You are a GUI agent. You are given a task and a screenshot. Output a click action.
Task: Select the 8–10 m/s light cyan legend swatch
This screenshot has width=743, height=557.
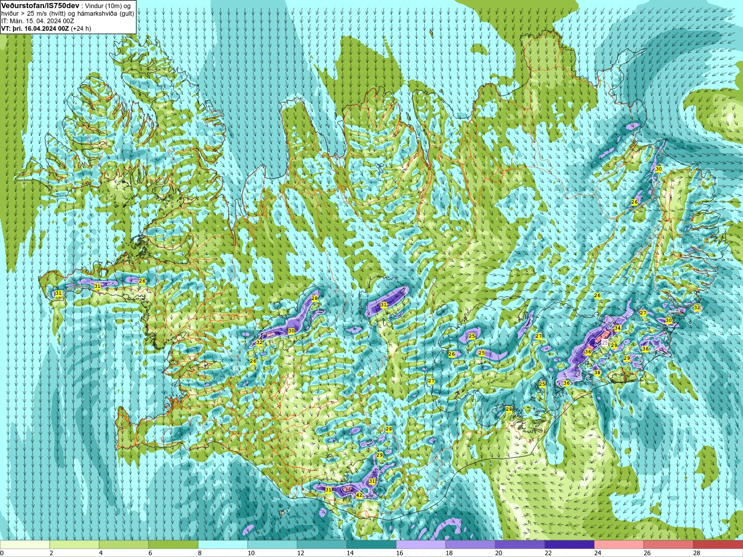coord(223,545)
